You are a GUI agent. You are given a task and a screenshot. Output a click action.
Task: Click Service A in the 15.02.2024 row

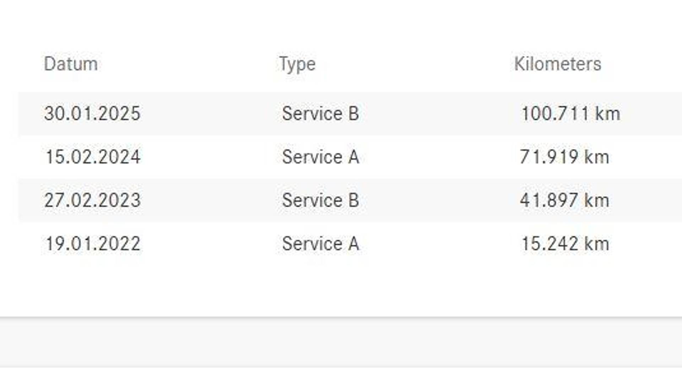point(320,157)
